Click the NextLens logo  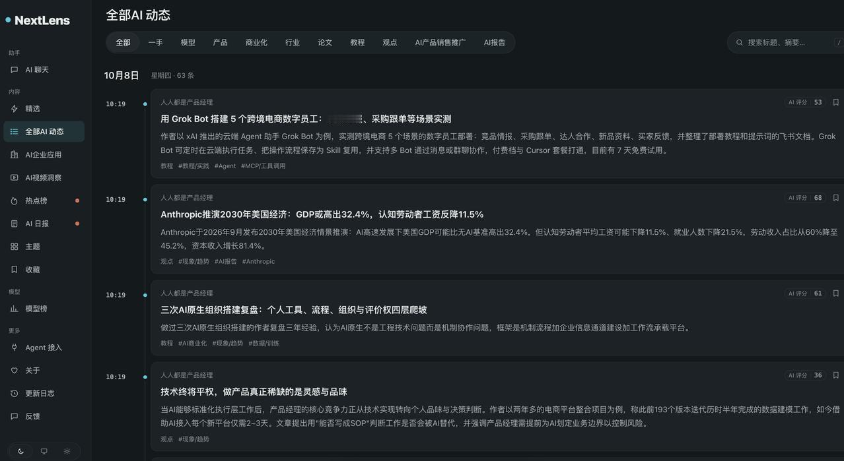coord(38,20)
